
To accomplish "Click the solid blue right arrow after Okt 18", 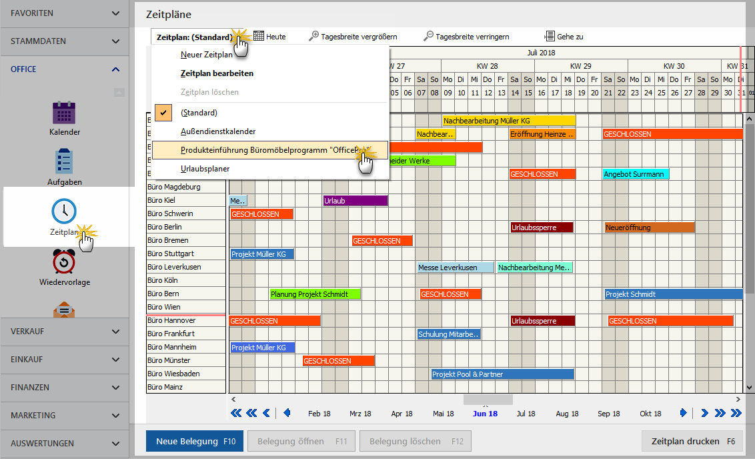I will pos(683,413).
